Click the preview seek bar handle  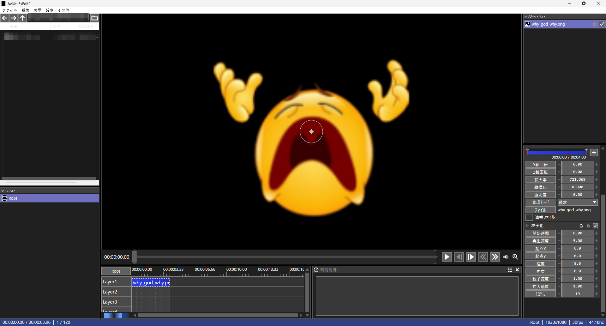click(x=135, y=257)
